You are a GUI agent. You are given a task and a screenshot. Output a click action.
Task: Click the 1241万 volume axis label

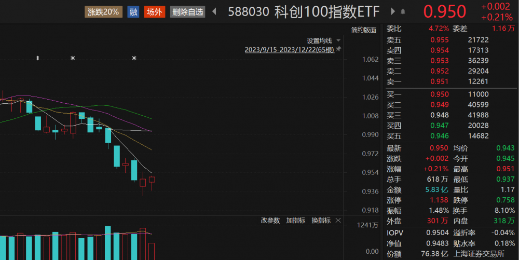click(x=367, y=225)
